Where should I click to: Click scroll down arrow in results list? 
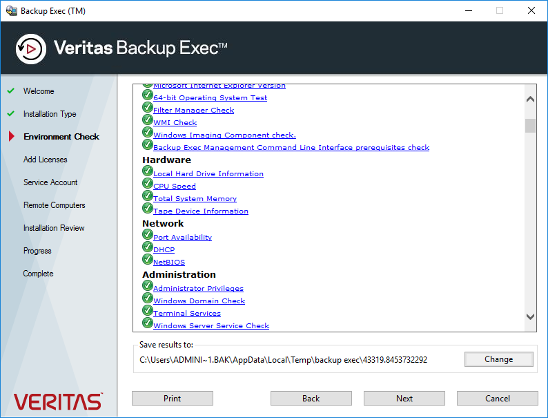pyautogui.click(x=530, y=316)
